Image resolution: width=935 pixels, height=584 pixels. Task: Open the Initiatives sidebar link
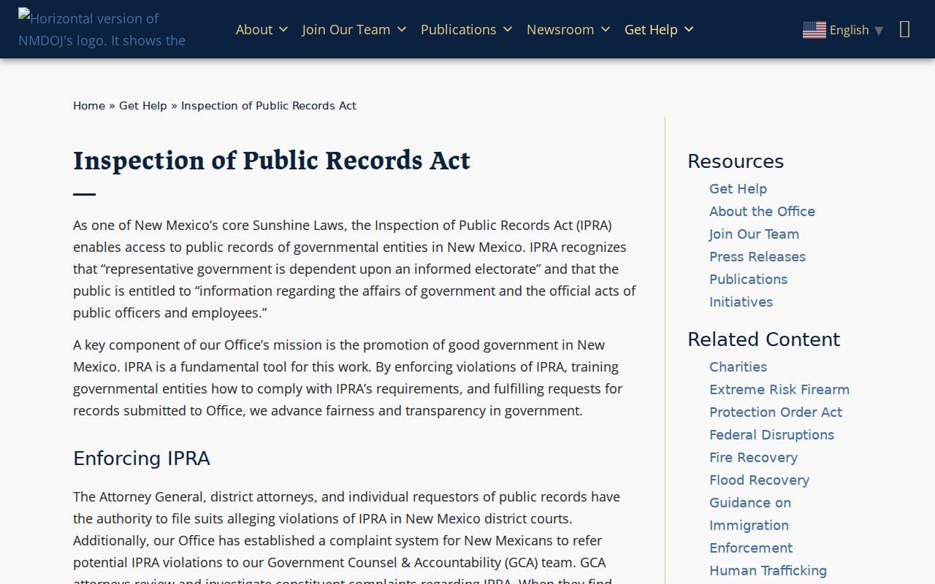pos(741,302)
